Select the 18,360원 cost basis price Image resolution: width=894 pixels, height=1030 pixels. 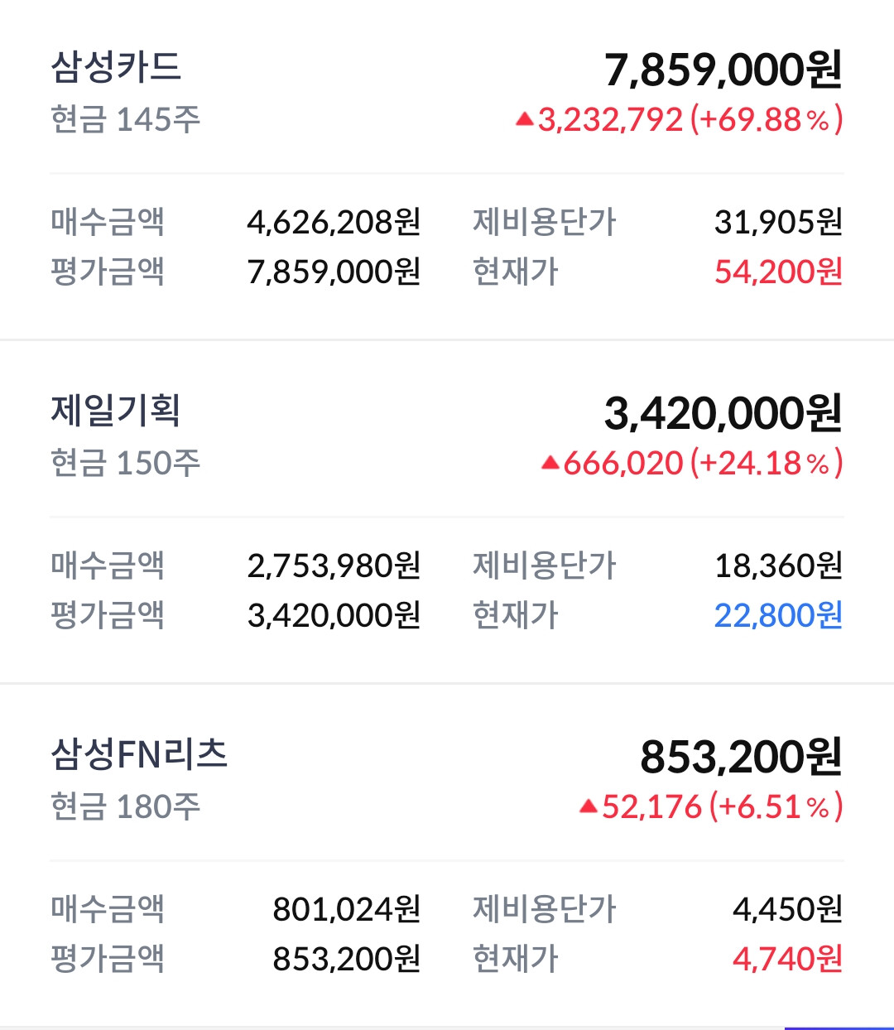click(778, 566)
